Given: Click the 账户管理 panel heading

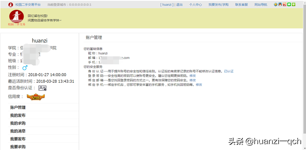Looking at the screenshot, I should pos(94,38).
